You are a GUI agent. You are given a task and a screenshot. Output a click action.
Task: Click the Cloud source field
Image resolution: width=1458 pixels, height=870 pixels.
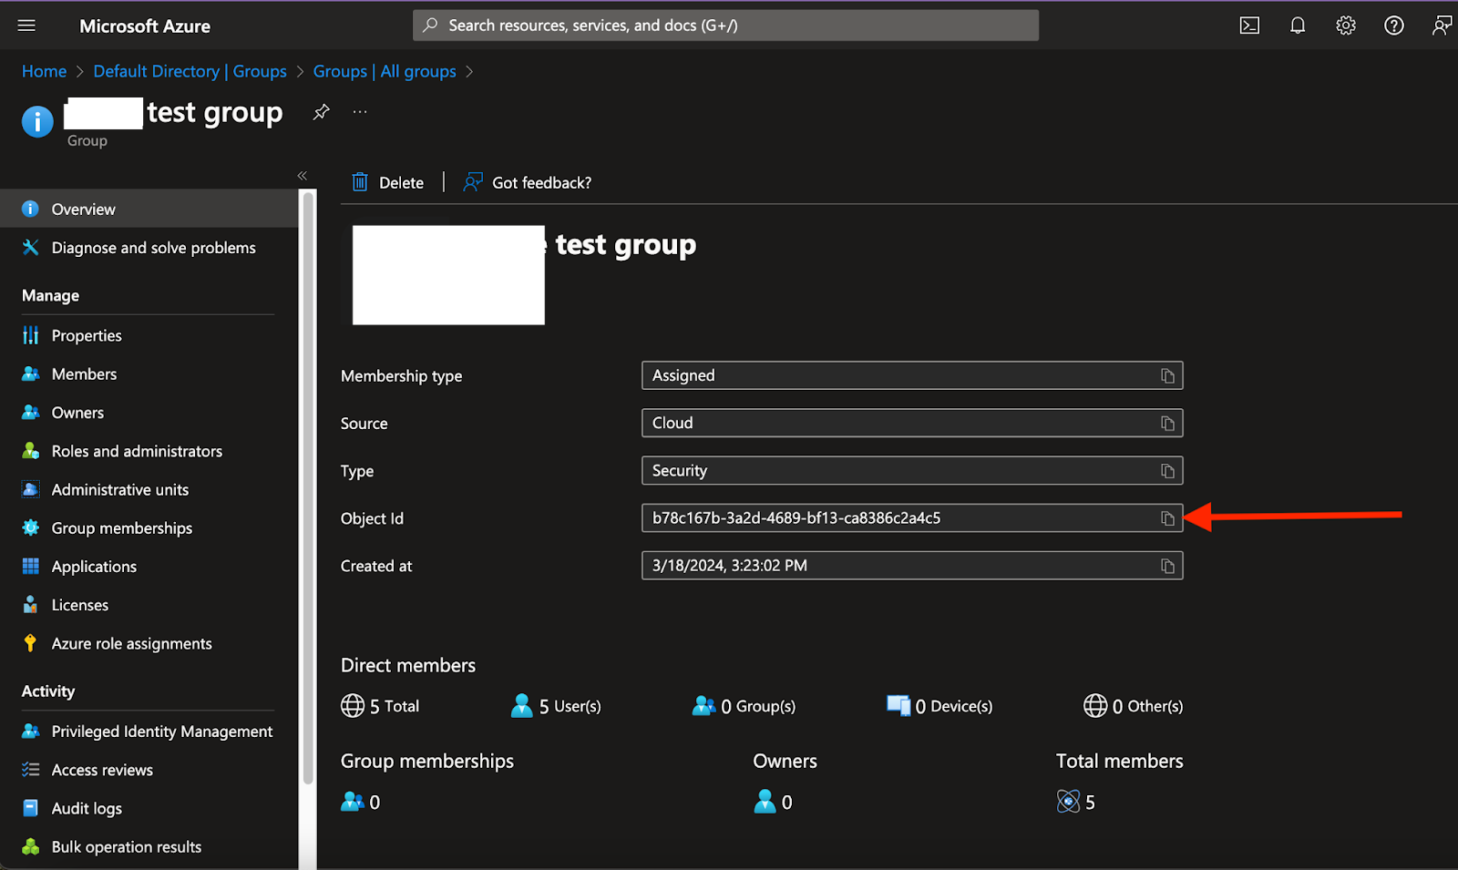pos(912,423)
